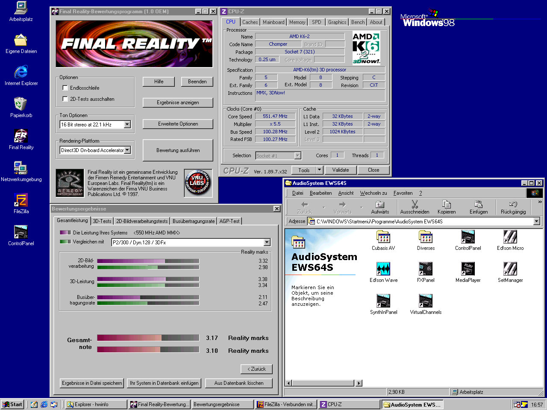Enable the Endlosschleife checkbox
The image size is (547, 410).
coord(65,88)
